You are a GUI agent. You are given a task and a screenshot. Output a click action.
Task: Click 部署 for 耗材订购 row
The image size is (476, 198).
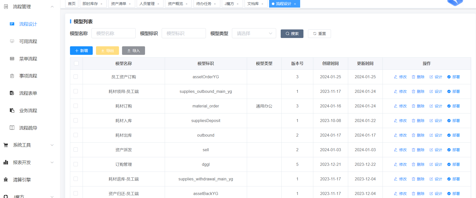tap(454, 106)
